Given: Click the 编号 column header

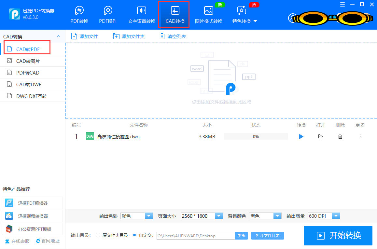Looking at the screenshot, I should pyautogui.click(x=77, y=125).
